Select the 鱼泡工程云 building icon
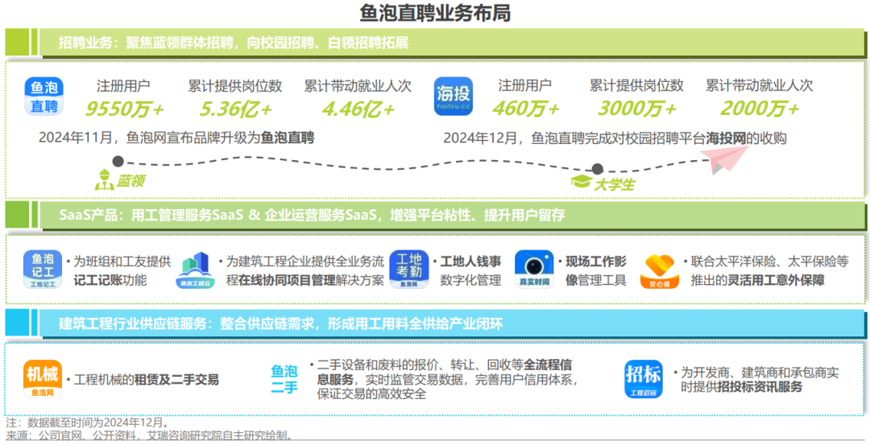Image resolution: width=870 pixels, height=445 pixels. pos(195,270)
